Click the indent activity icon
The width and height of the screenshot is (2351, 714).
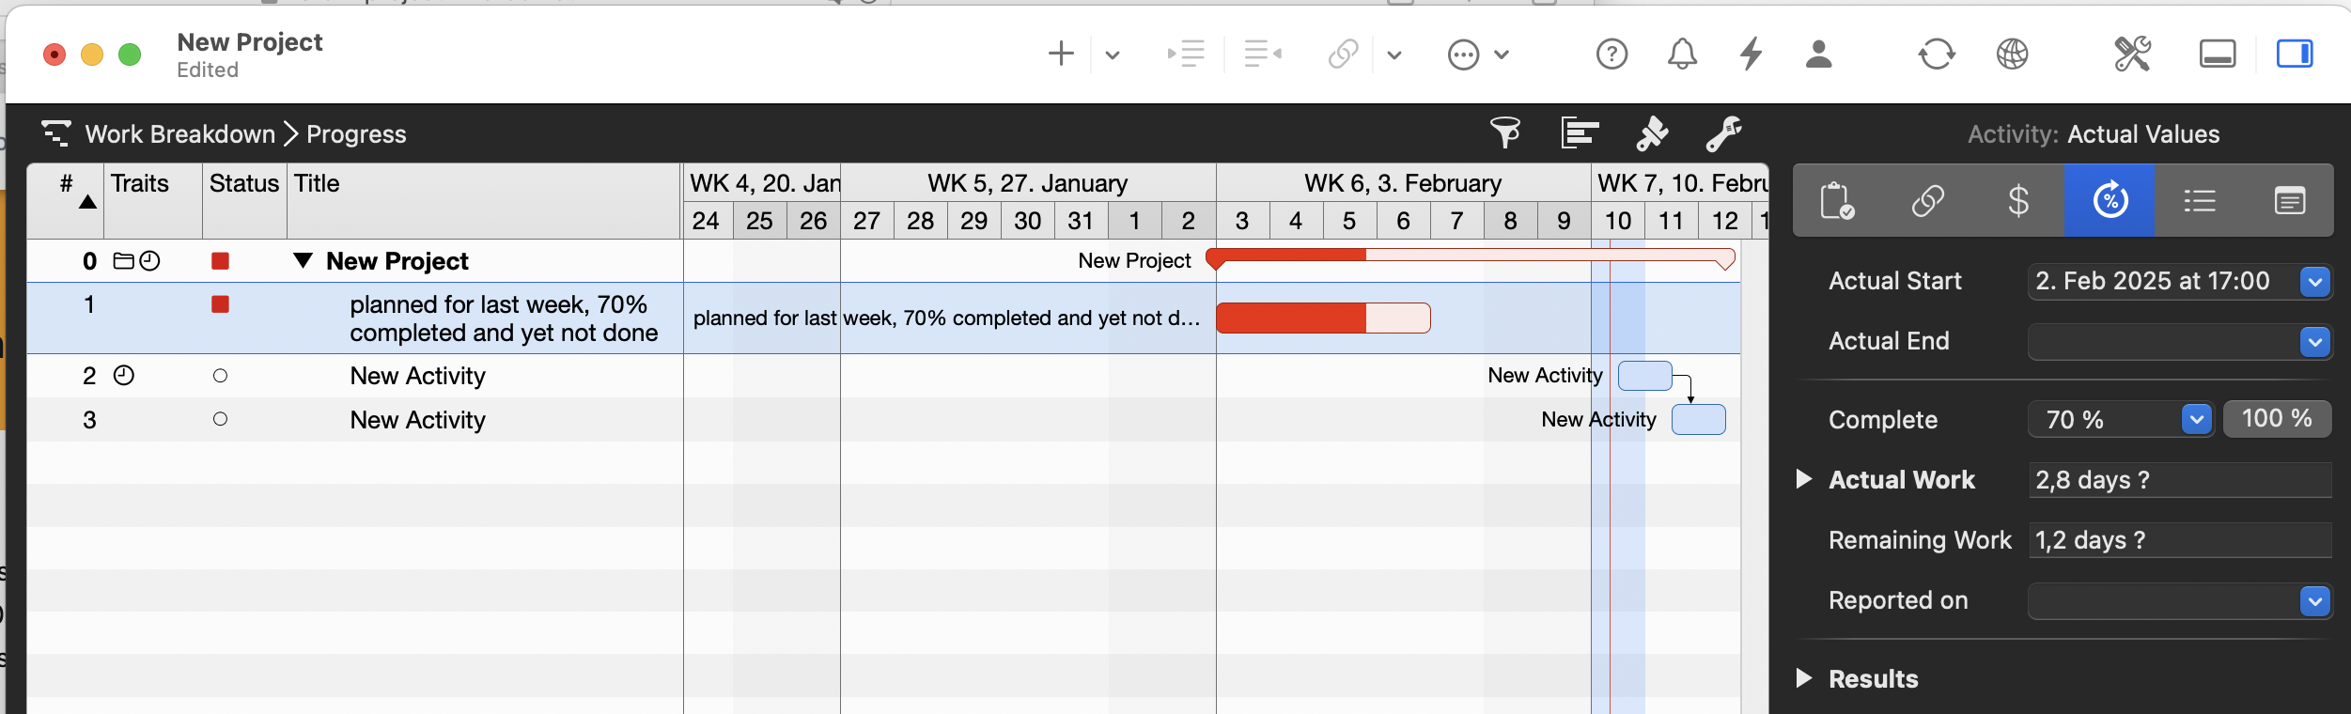(1186, 54)
